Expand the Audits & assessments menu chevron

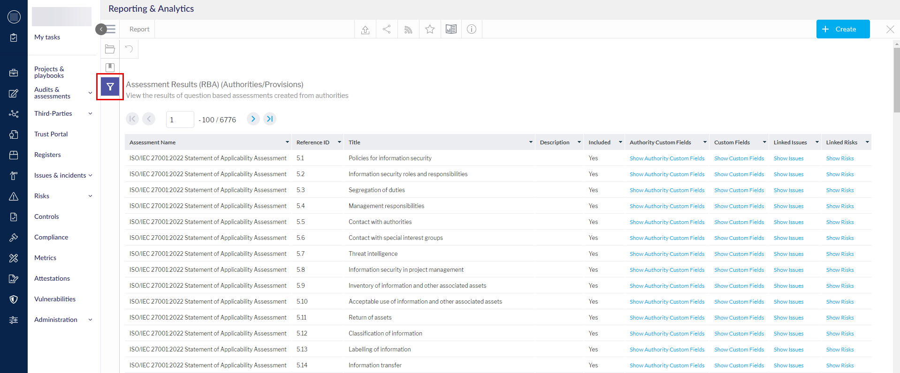coord(91,93)
